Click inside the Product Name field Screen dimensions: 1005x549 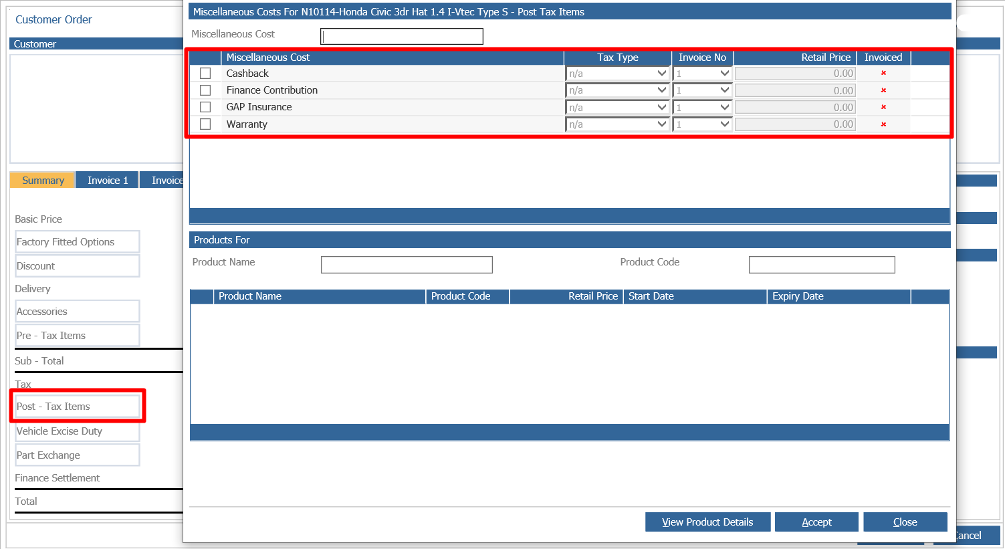[407, 264]
